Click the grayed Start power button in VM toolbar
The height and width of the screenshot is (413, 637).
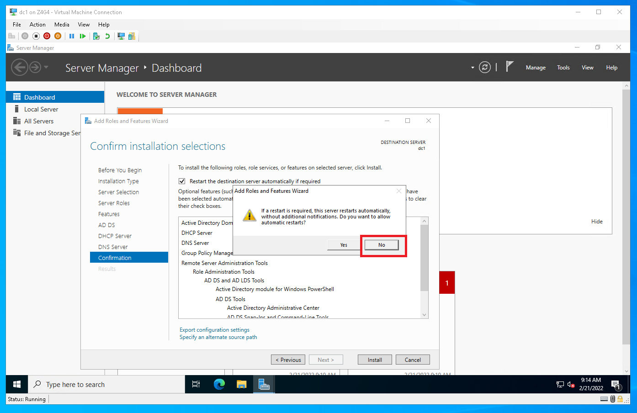(x=25, y=36)
